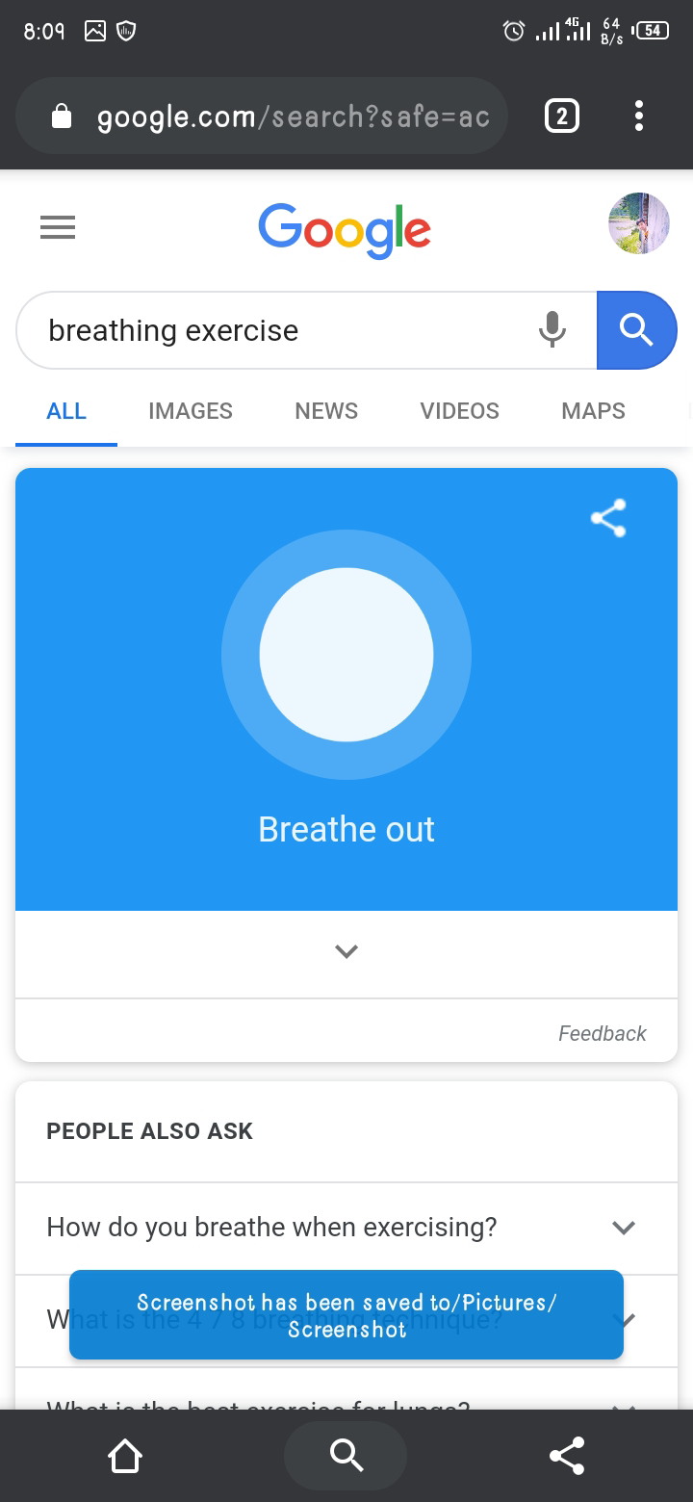693x1502 pixels.
Task: Open the Google hamburger menu
Action: [58, 227]
